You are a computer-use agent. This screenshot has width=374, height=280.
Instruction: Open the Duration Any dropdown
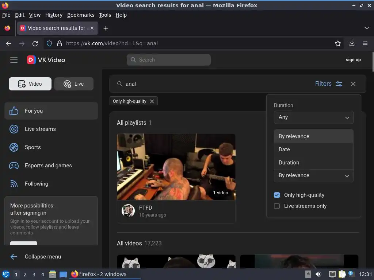(x=313, y=117)
